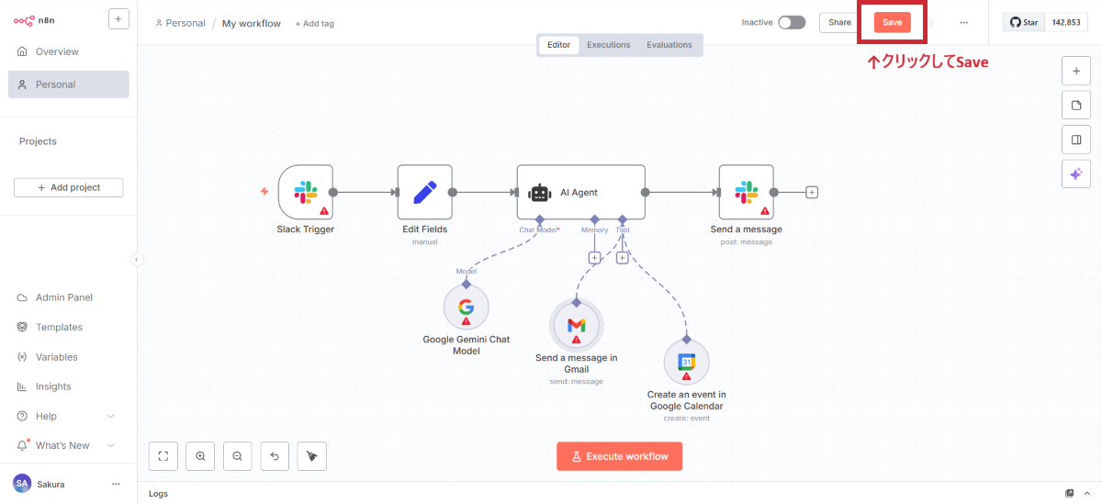Viewport: 1102px width, 504px height.
Task: Toggle the workflow Inactive switch
Action: pos(791,22)
